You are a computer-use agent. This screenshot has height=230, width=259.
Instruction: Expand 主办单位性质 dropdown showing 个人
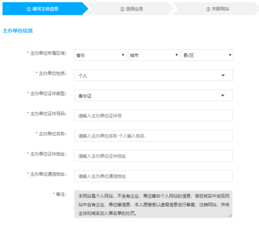point(154,75)
